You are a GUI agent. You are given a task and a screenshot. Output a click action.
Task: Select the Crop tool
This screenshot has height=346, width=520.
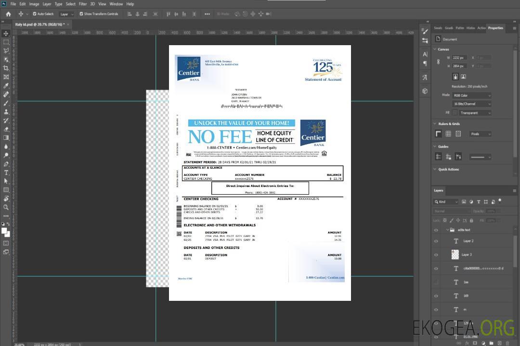[x=6, y=68]
